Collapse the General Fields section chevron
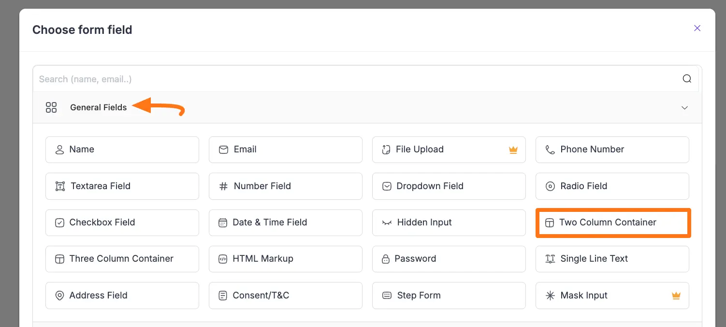 tap(684, 108)
